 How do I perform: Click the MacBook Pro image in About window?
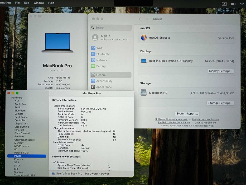[57, 43]
